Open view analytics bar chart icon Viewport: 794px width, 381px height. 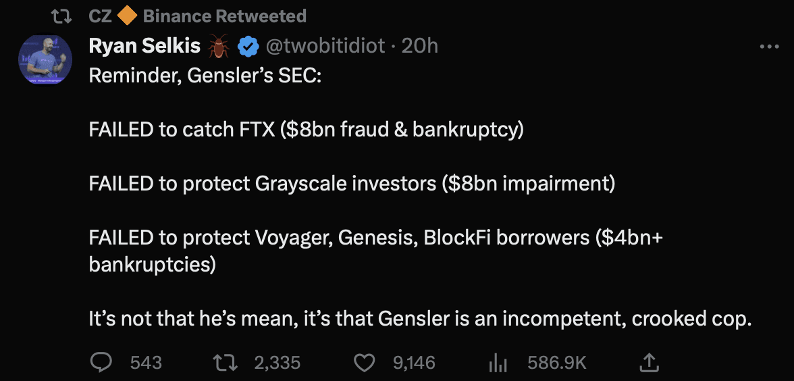(498, 363)
